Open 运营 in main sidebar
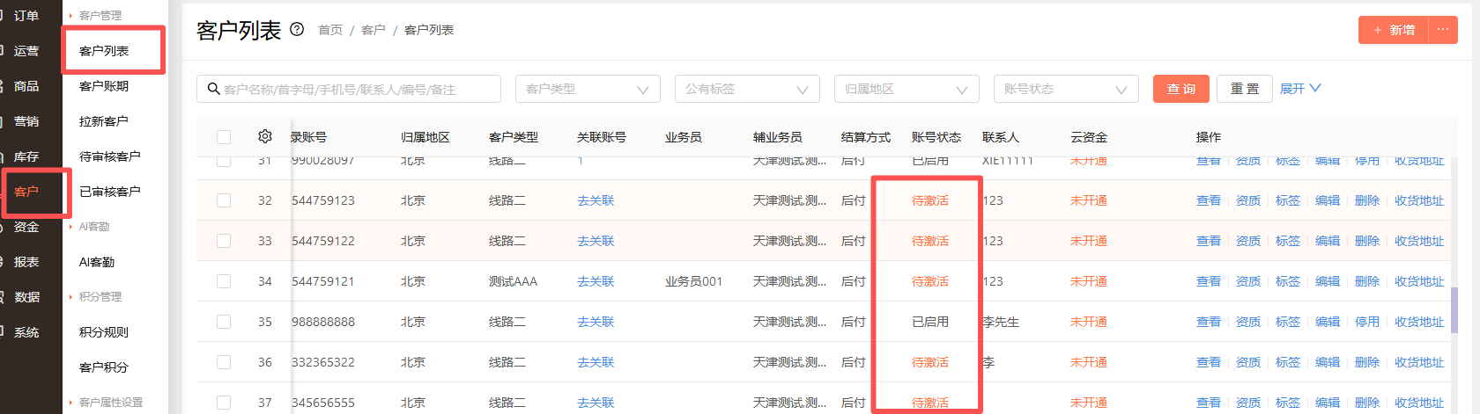 point(26,51)
